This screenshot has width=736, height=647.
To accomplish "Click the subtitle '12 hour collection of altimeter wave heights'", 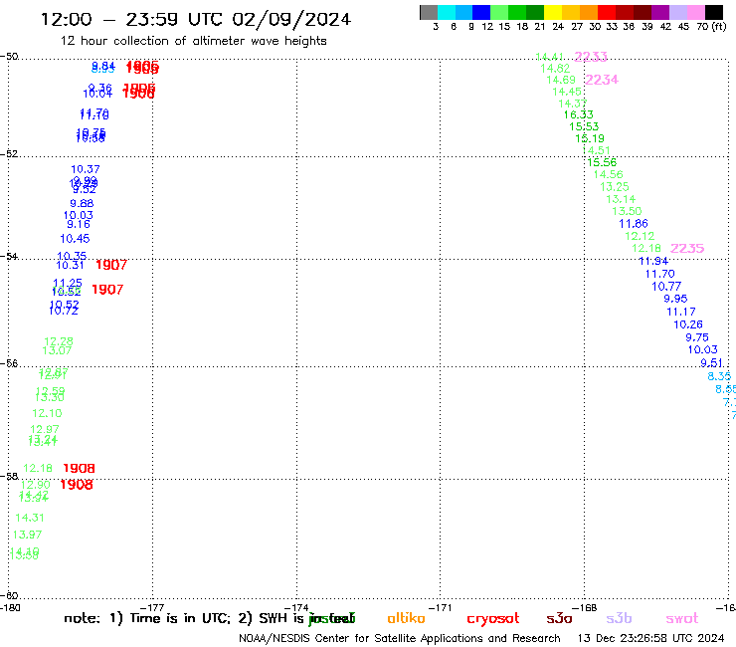I will (x=193, y=41).
